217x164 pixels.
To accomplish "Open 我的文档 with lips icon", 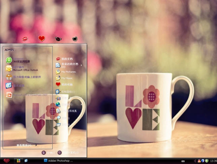I will [x=64, y=59].
